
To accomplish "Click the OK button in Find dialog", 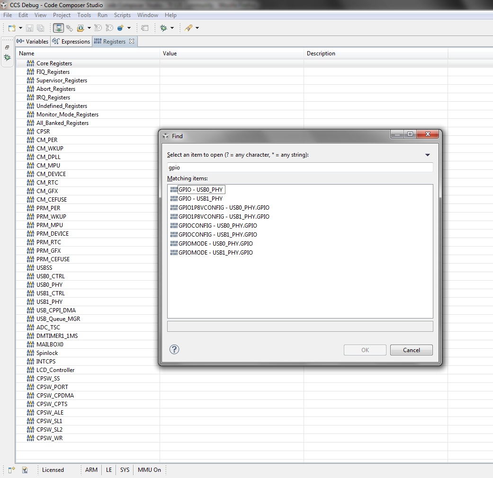I will point(365,350).
